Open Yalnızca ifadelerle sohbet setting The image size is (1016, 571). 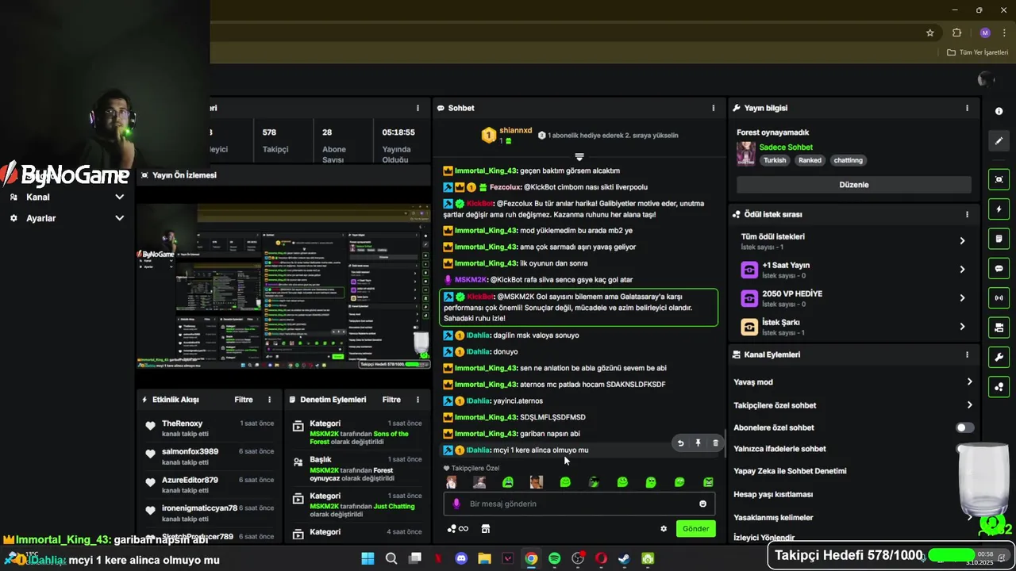click(779, 449)
